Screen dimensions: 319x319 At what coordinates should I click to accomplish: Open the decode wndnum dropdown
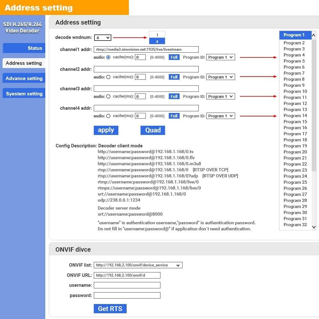102,38
